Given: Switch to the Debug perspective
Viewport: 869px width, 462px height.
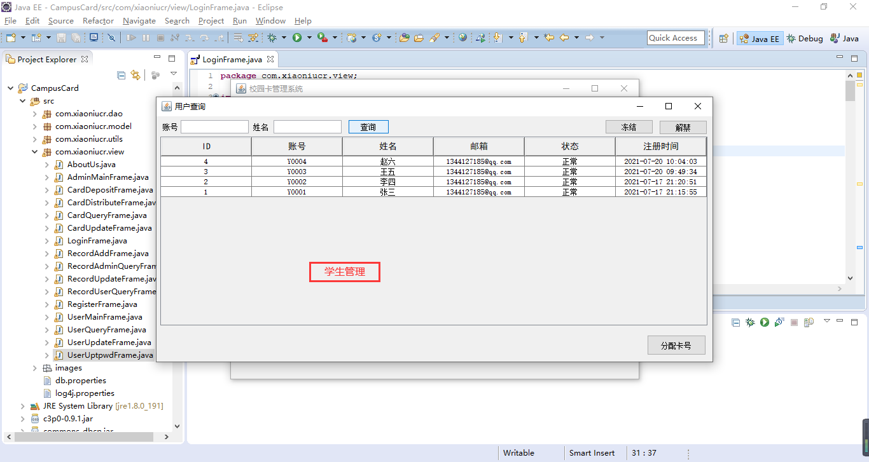Looking at the screenshot, I should click(805, 39).
